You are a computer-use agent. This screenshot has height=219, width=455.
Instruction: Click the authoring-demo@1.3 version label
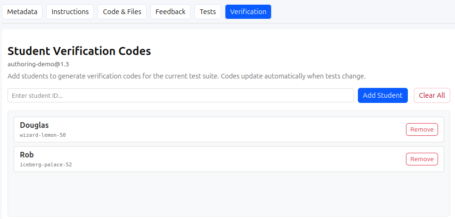click(38, 64)
